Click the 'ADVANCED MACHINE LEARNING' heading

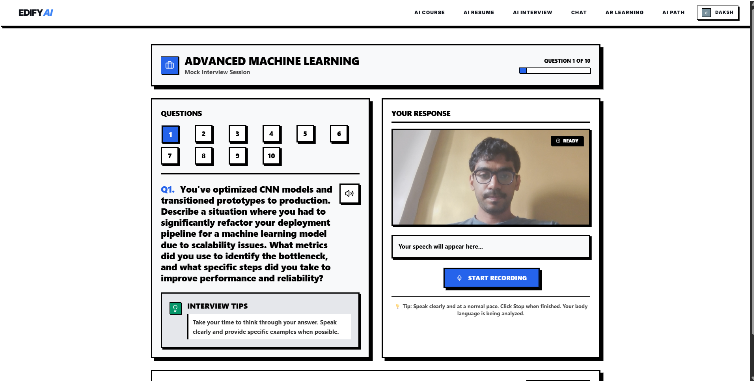272,61
